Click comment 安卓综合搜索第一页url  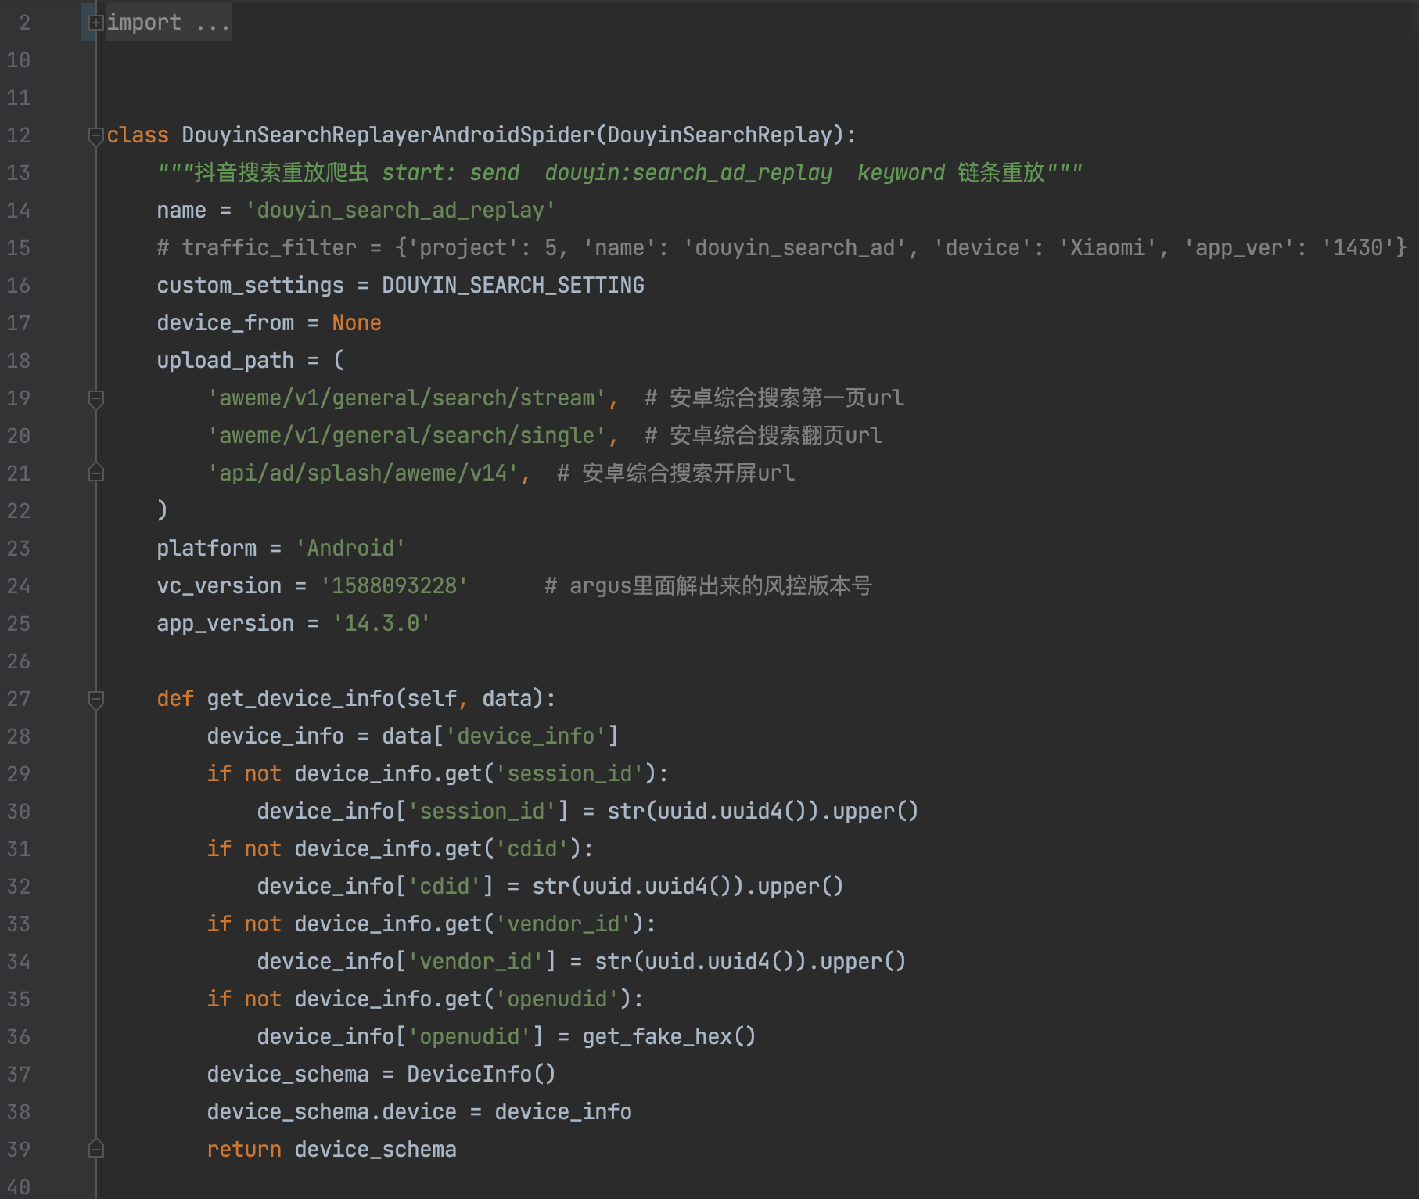(774, 398)
